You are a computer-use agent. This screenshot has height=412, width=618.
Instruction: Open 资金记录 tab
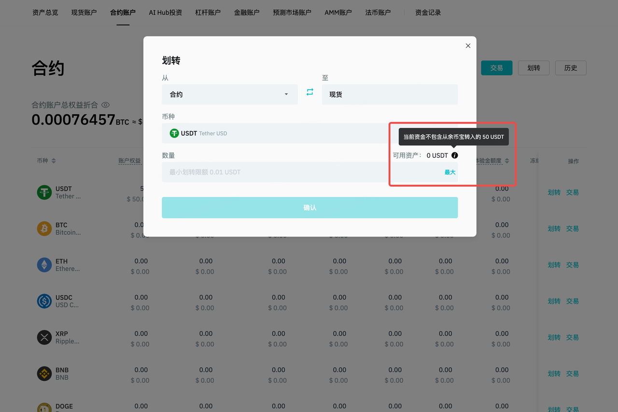428,13
